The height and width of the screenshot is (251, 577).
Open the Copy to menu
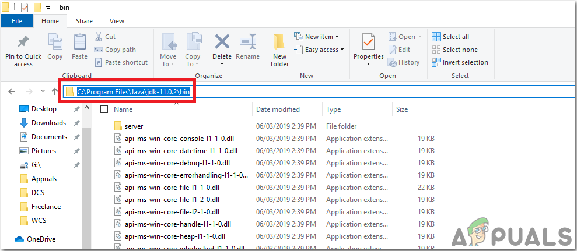(193, 50)
